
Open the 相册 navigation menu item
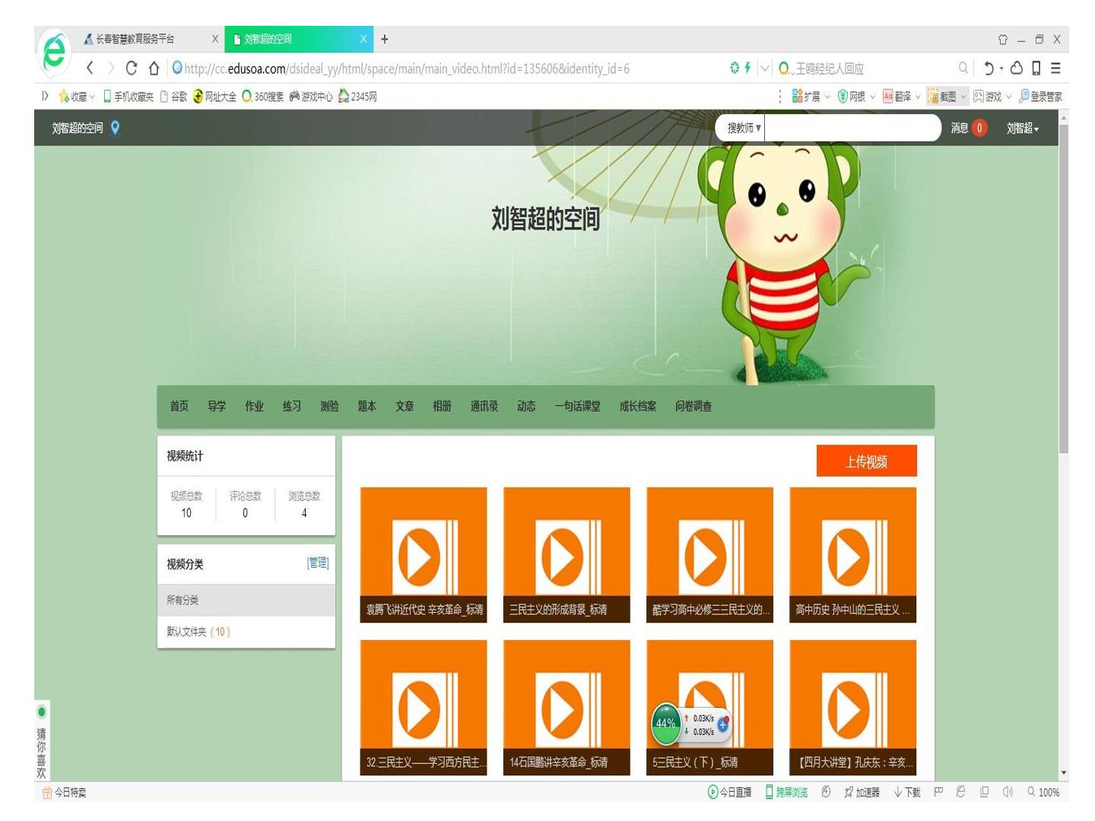pyautogui.click(x=442, y=406)
